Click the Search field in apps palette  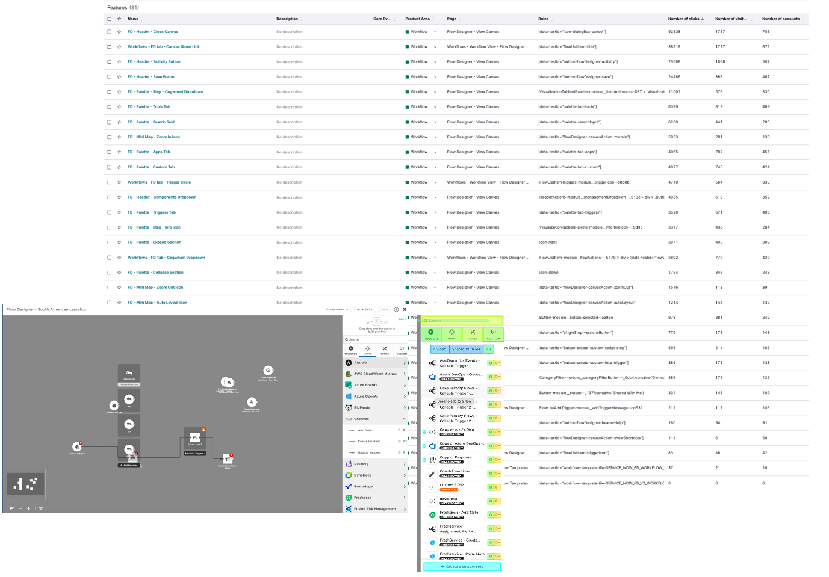373,339
